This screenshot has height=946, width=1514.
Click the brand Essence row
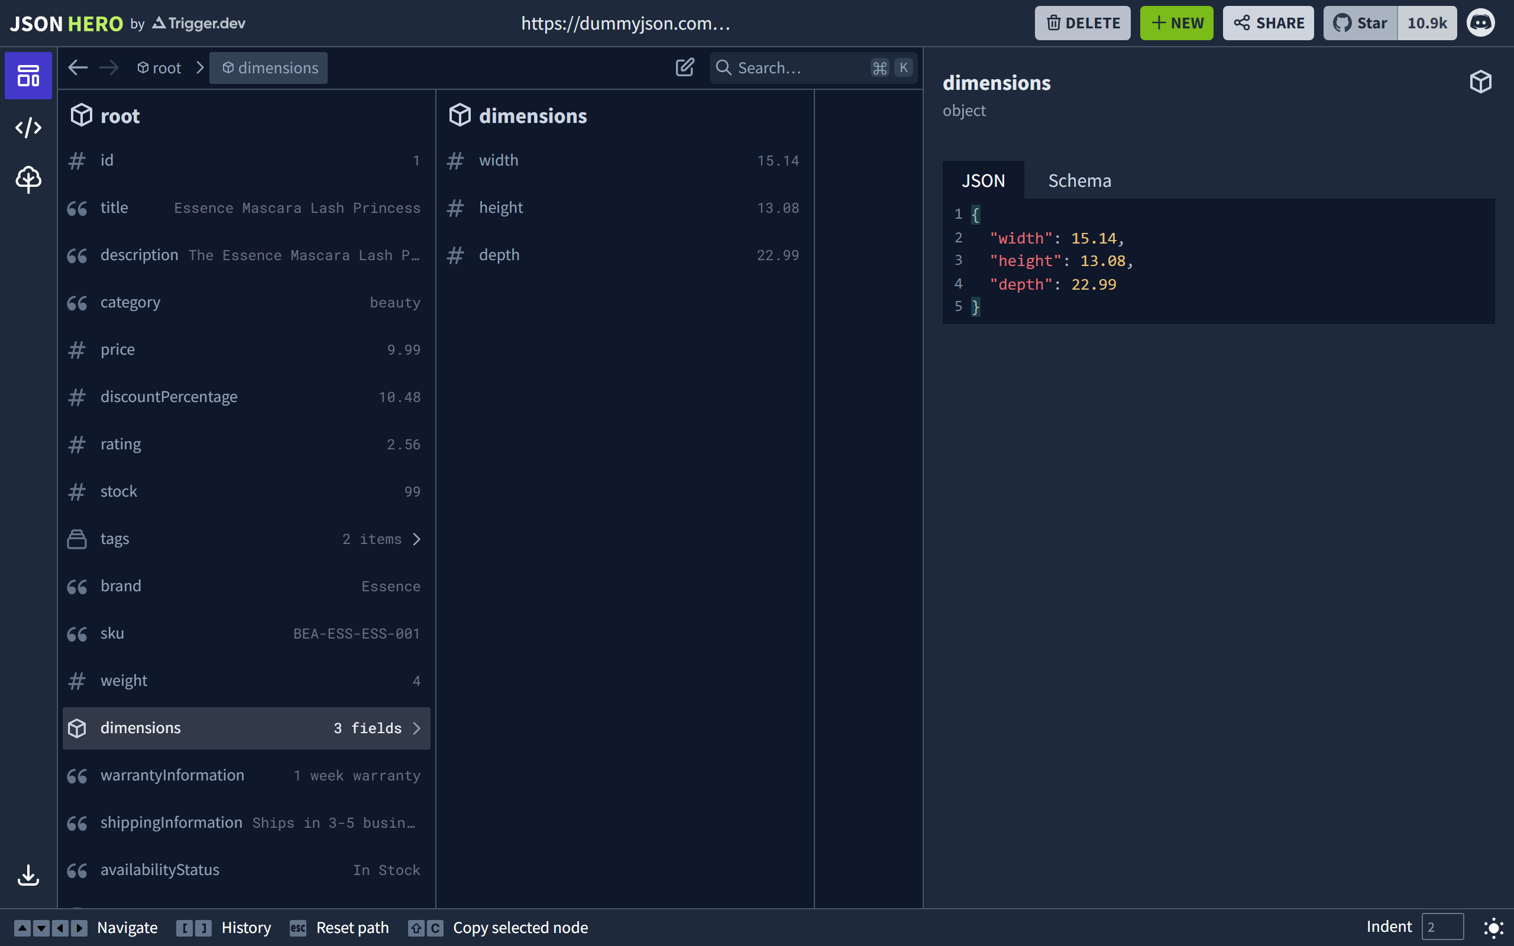246,587
